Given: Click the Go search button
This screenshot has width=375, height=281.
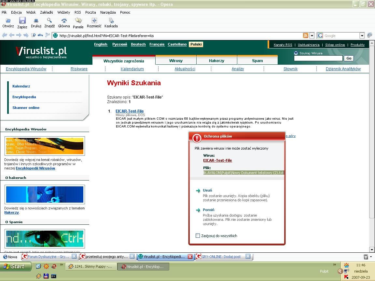Looking at the screenshot, I should pyautogui.click(x=349, y=58).
